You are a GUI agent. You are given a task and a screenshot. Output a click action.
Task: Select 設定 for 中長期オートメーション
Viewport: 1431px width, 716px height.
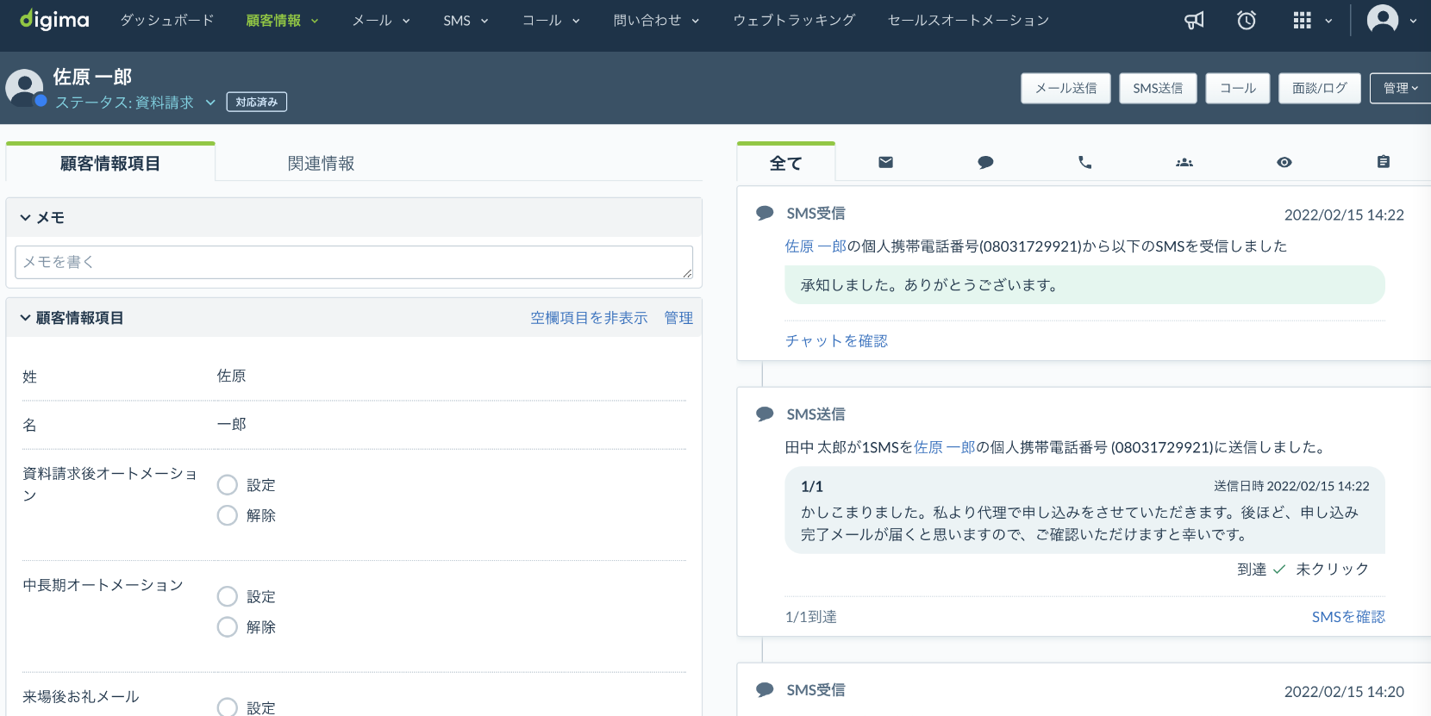coord(228,596)
